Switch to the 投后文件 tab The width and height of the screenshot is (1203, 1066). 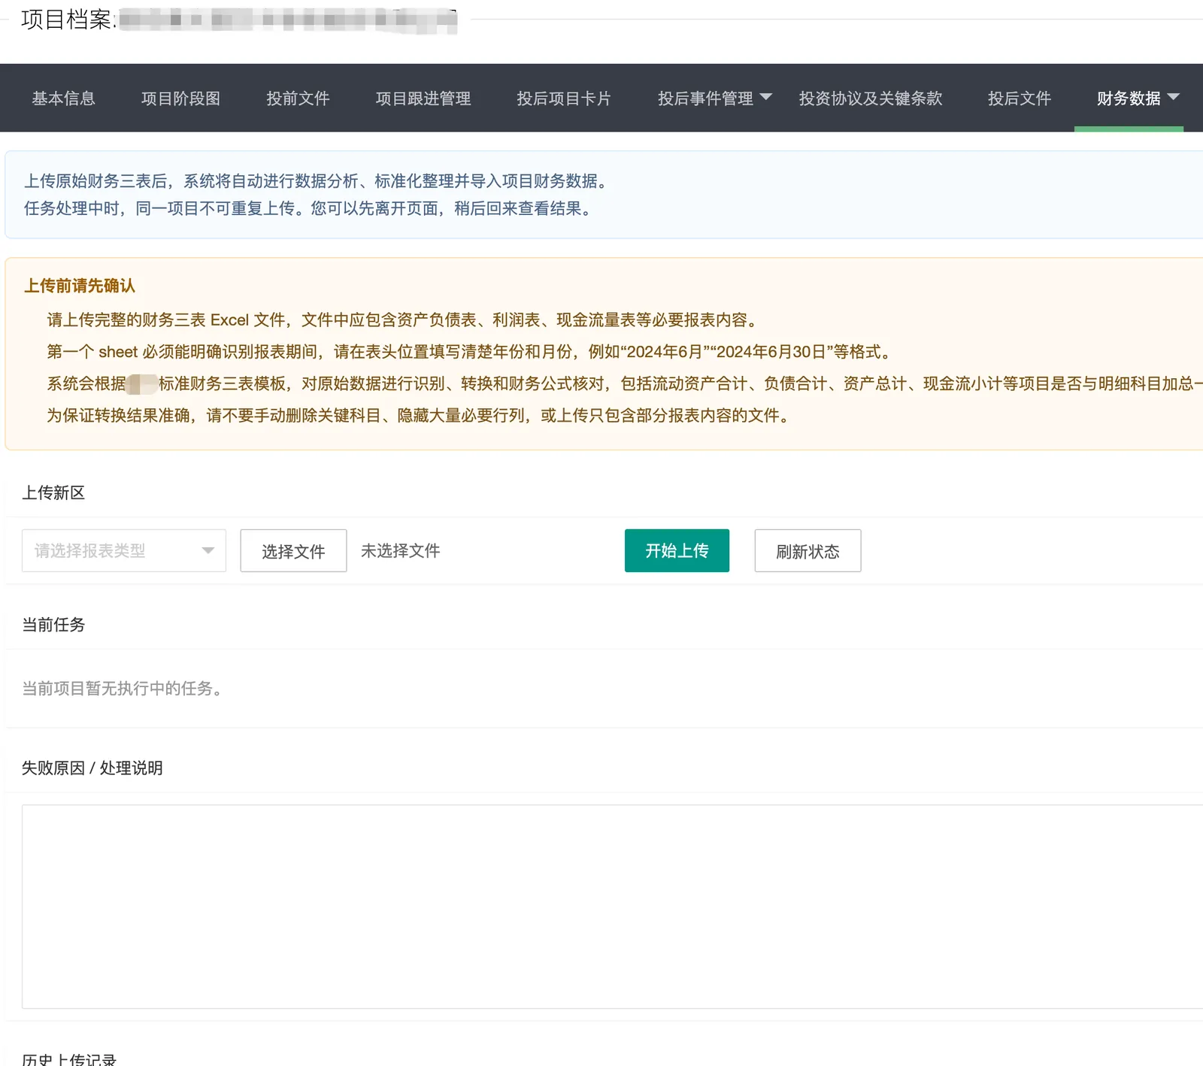tap(1020, 98)
